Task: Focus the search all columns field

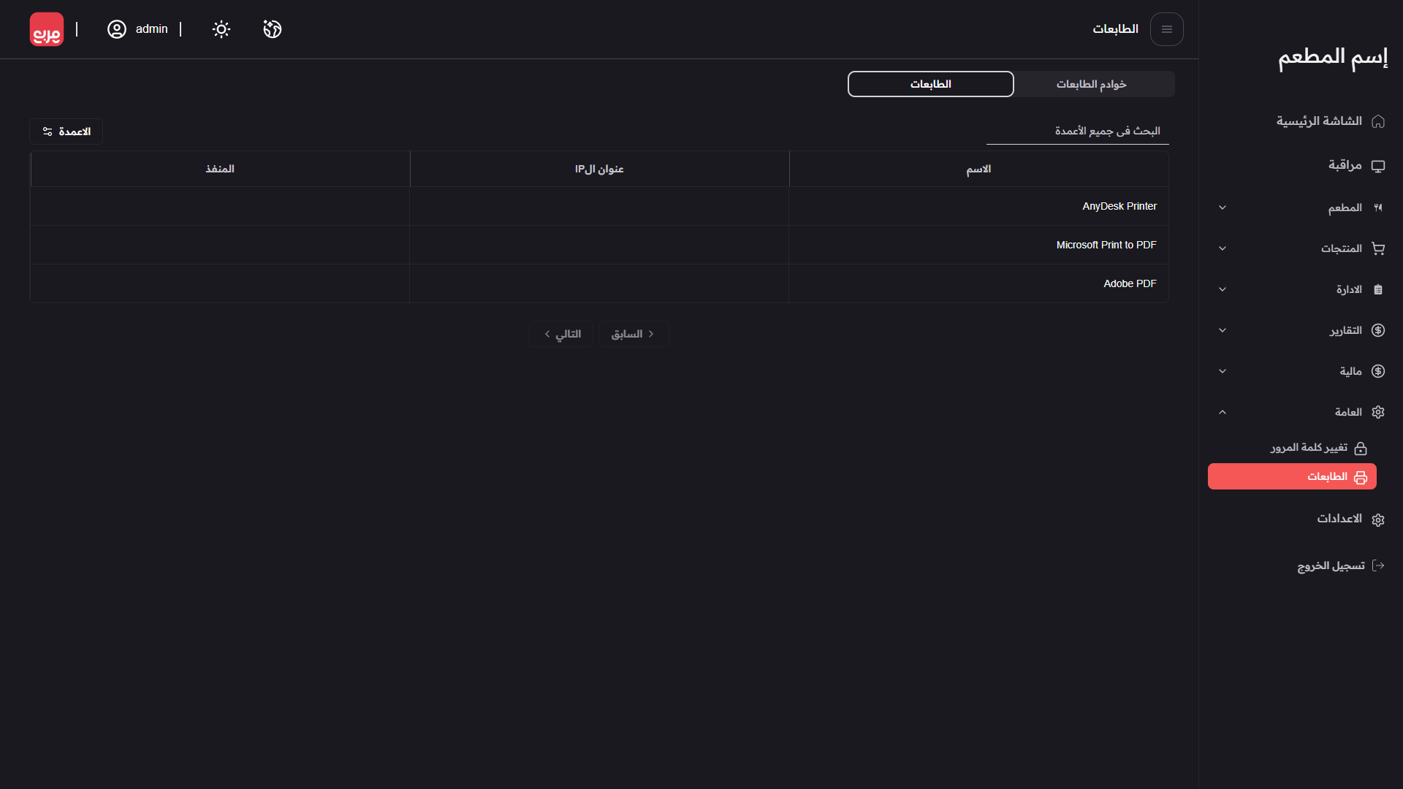Action: click(x=1078, y=131)
